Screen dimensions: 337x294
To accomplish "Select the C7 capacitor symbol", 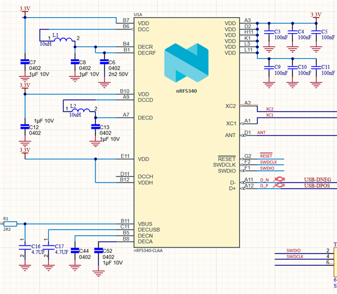I will 24,62.
